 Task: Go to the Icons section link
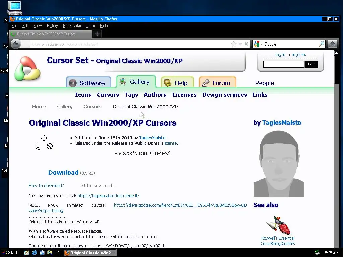83,95
